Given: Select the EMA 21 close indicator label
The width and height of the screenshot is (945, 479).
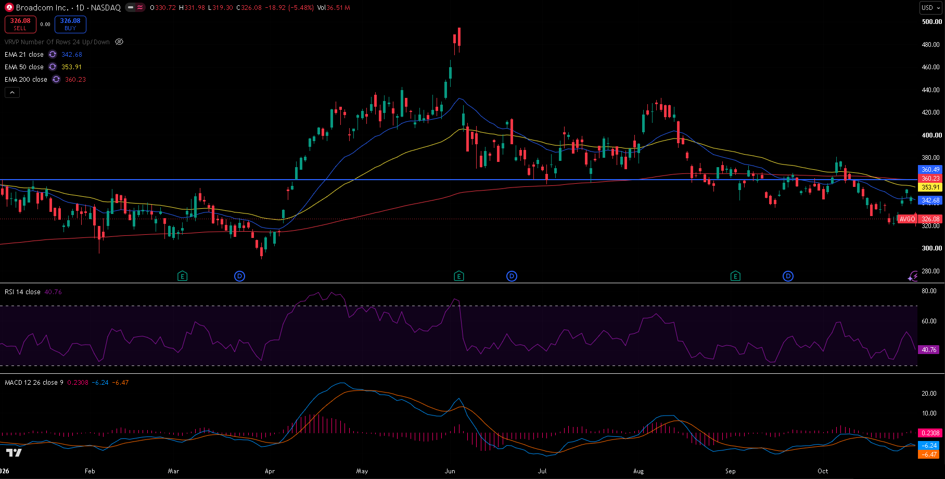Looking at the screenshot, I should point(24,55).
